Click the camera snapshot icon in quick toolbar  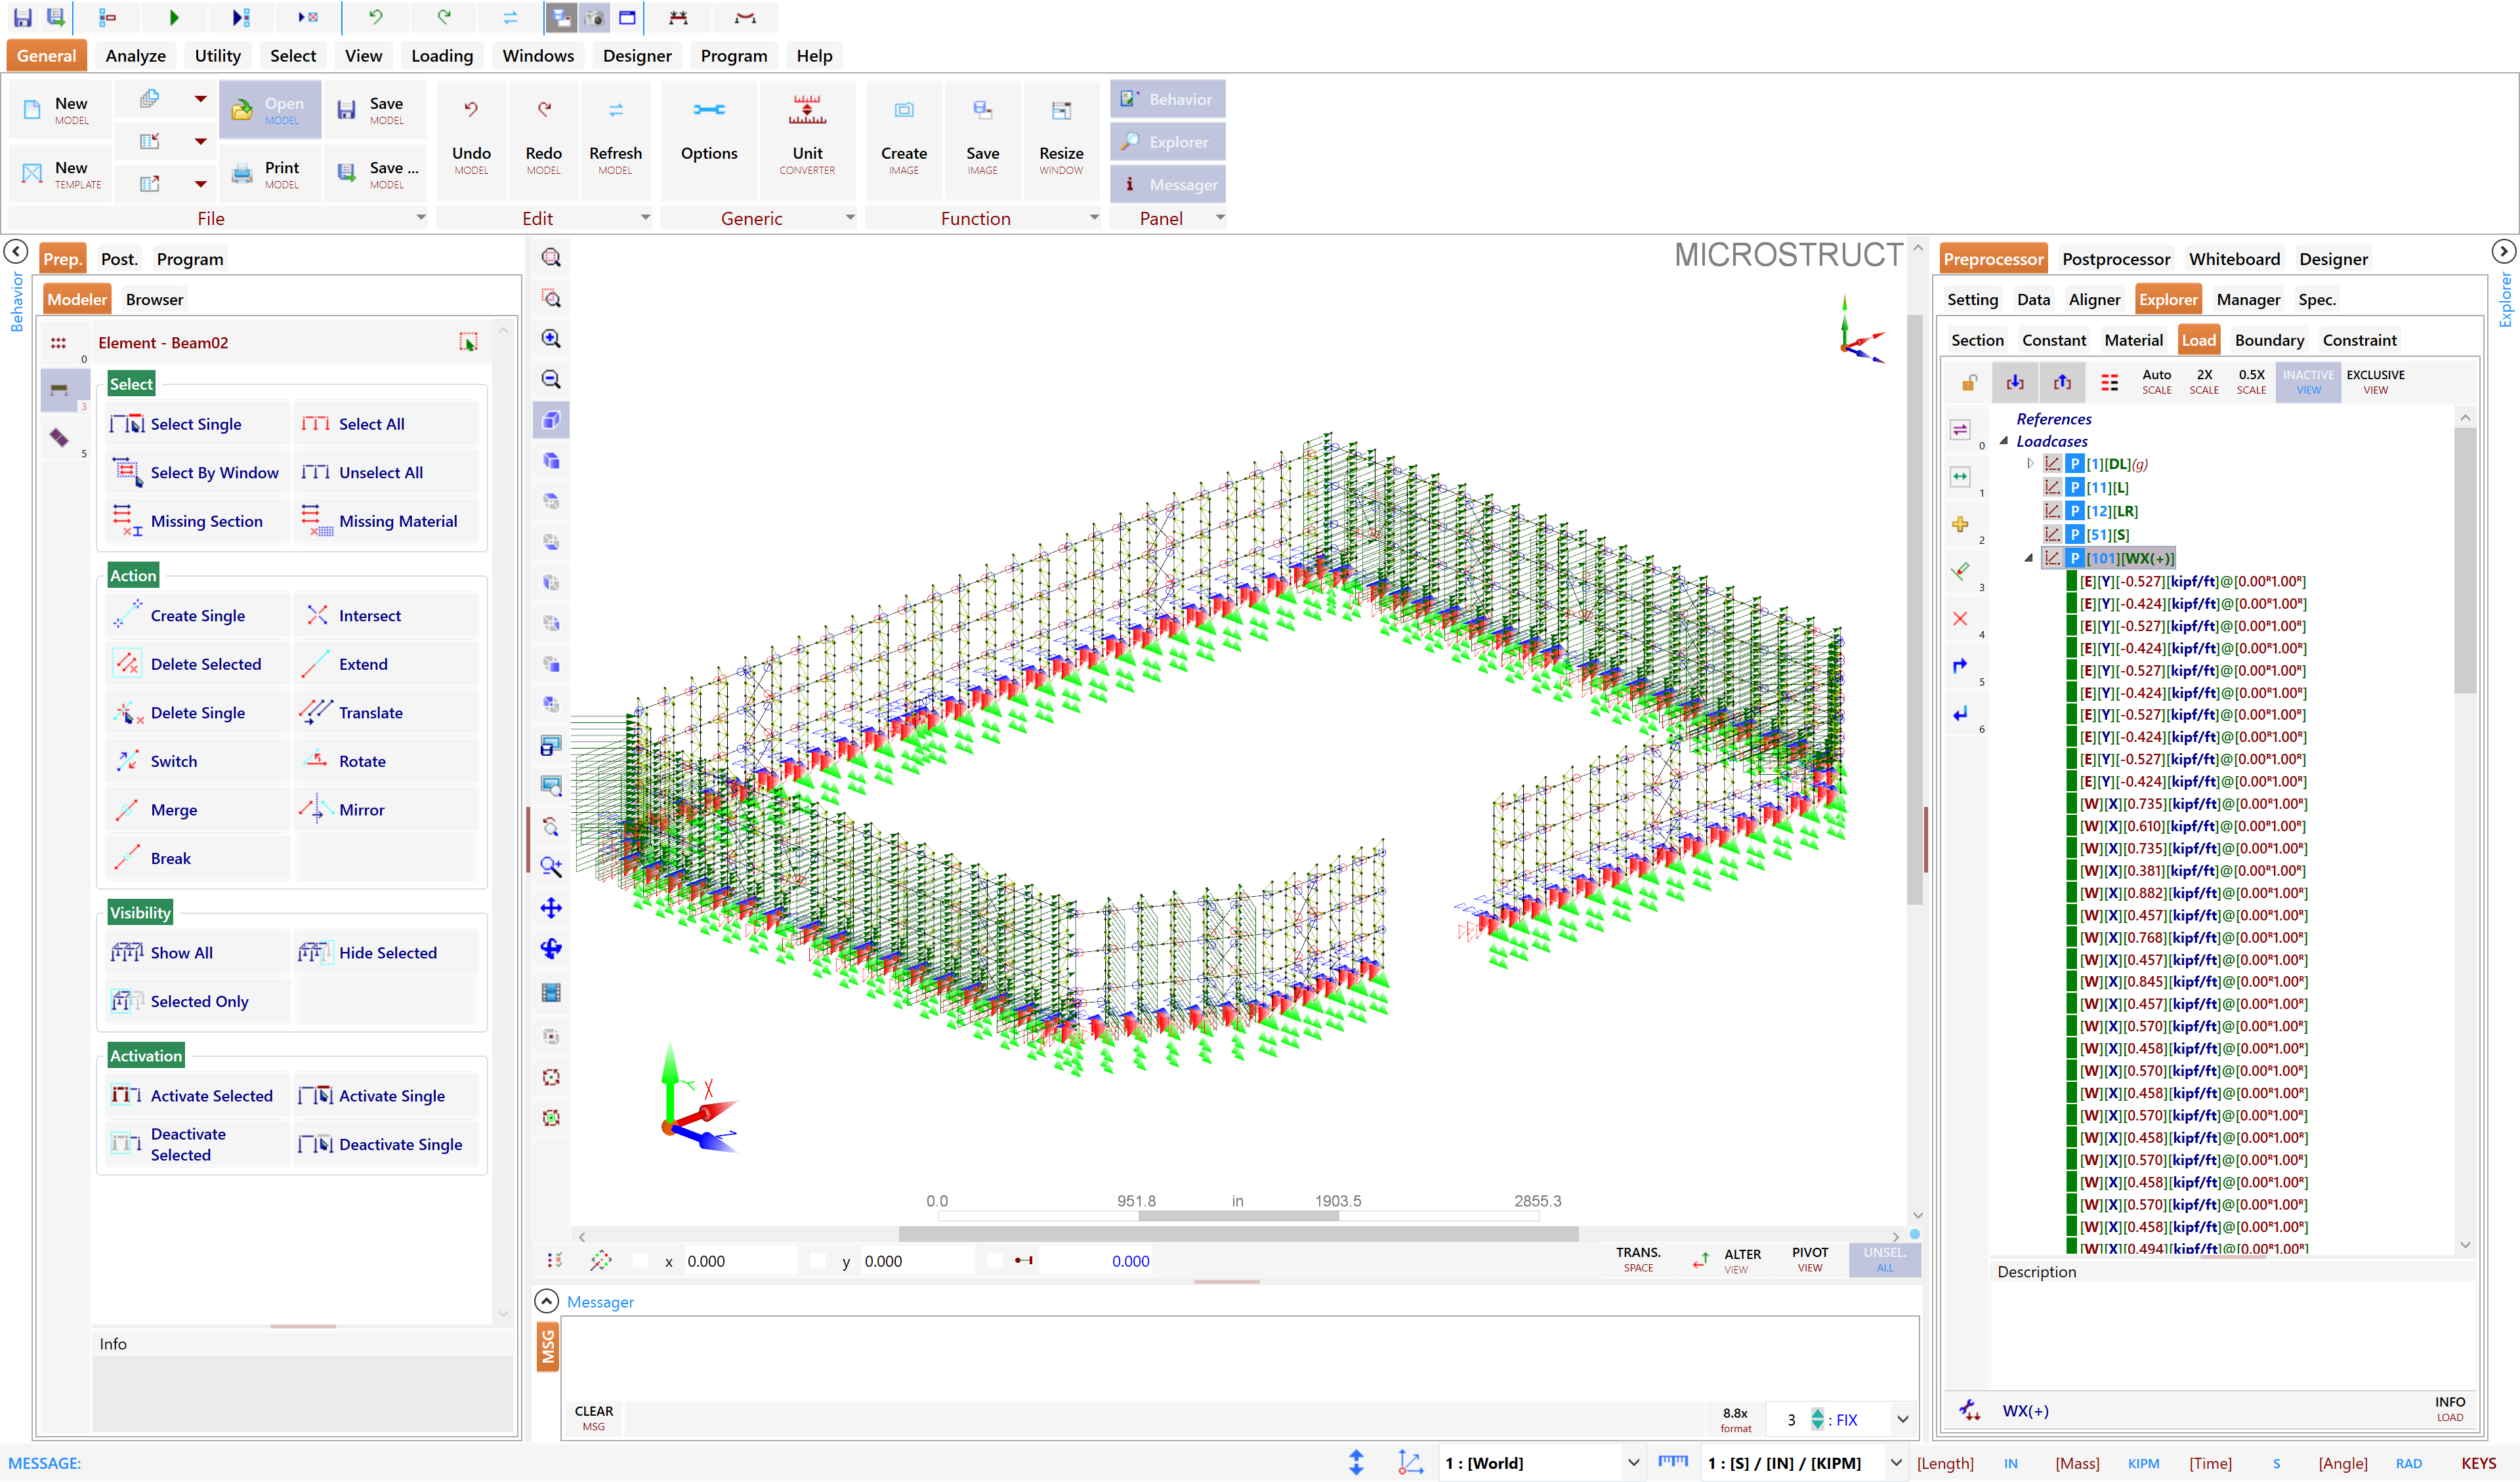coord(595,17)
